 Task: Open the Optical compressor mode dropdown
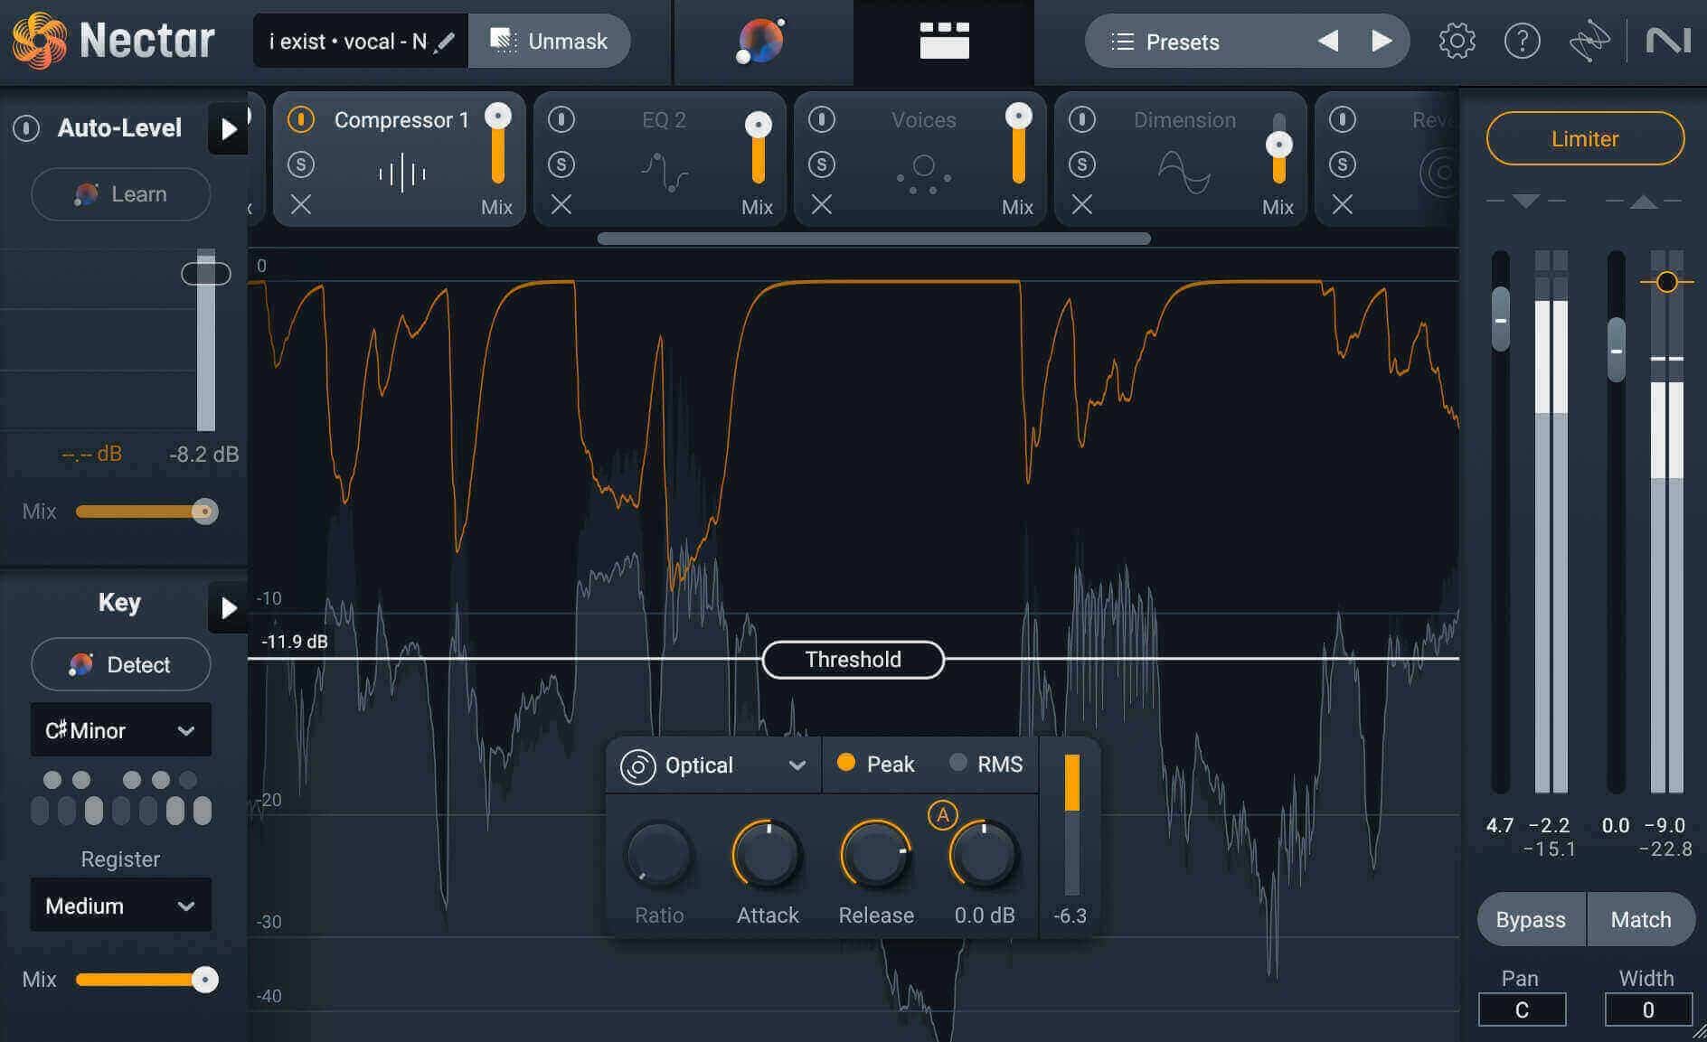pyautogui.click(x=713, y=765)
